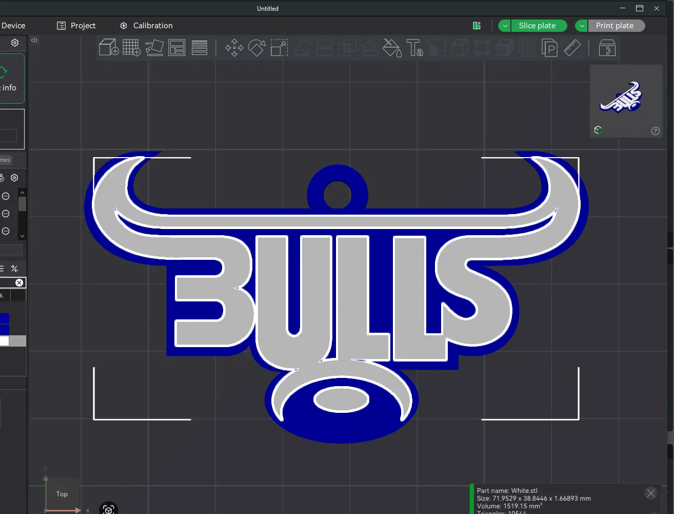674x514 pixels.
Task: Click the toolbar icon showing letter P
Action: click(549, 48)
